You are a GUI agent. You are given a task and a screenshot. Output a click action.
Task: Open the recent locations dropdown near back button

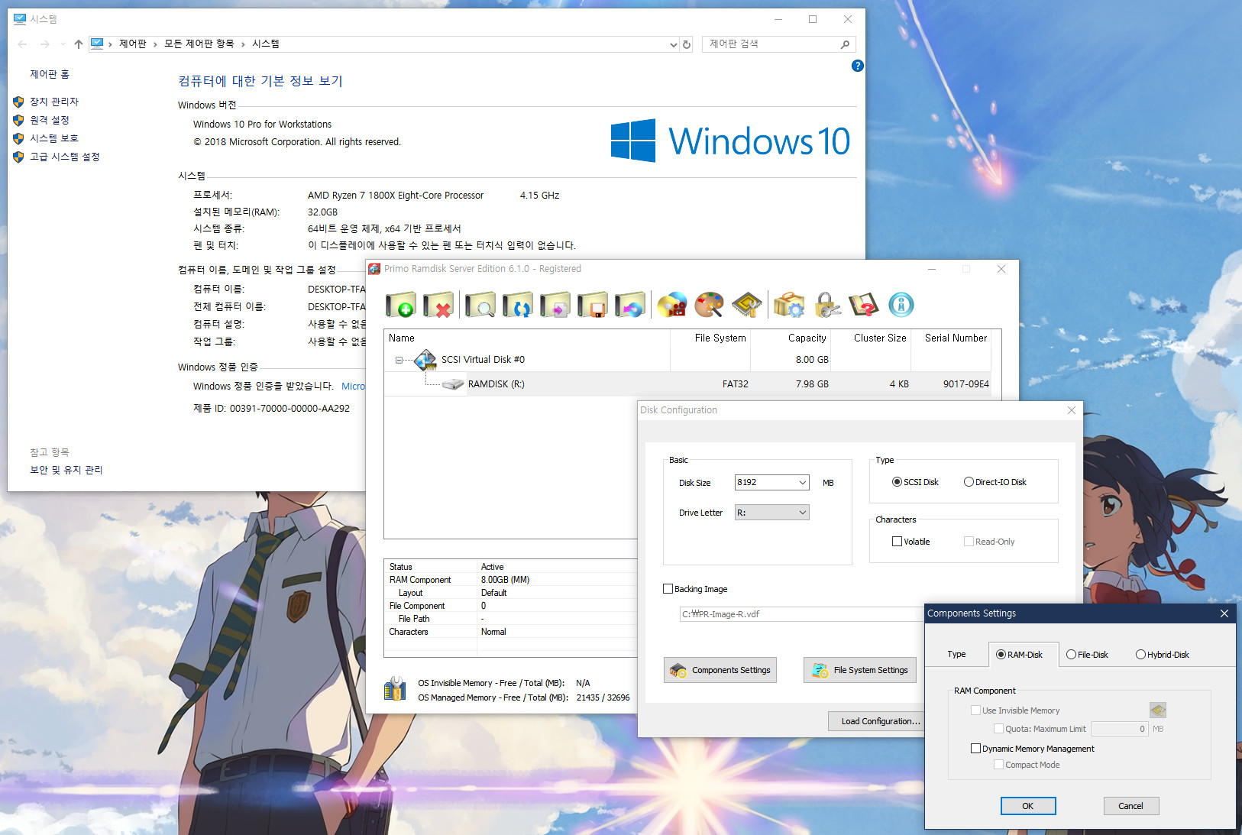pyautogui.click(x=63, y=44)
